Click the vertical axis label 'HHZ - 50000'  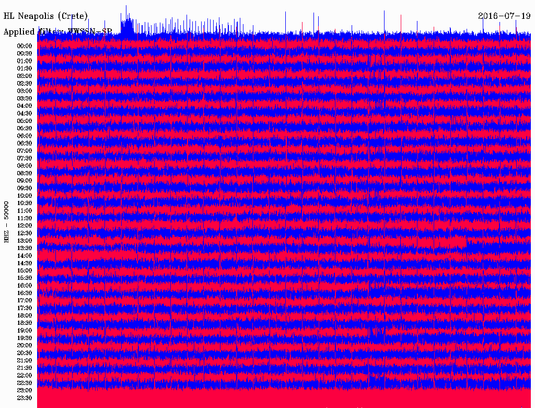(x=6, y=222)
